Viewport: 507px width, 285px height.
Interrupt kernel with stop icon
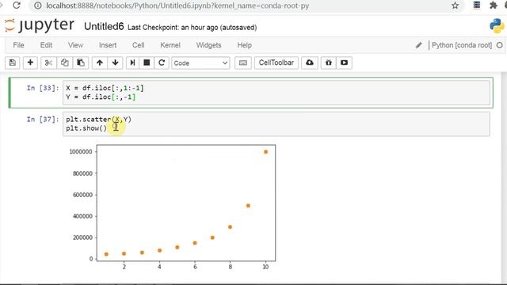coord(147,63)
